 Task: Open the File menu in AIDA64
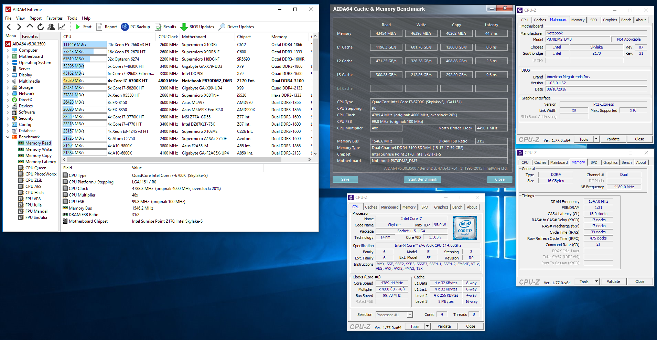point(8,18)
